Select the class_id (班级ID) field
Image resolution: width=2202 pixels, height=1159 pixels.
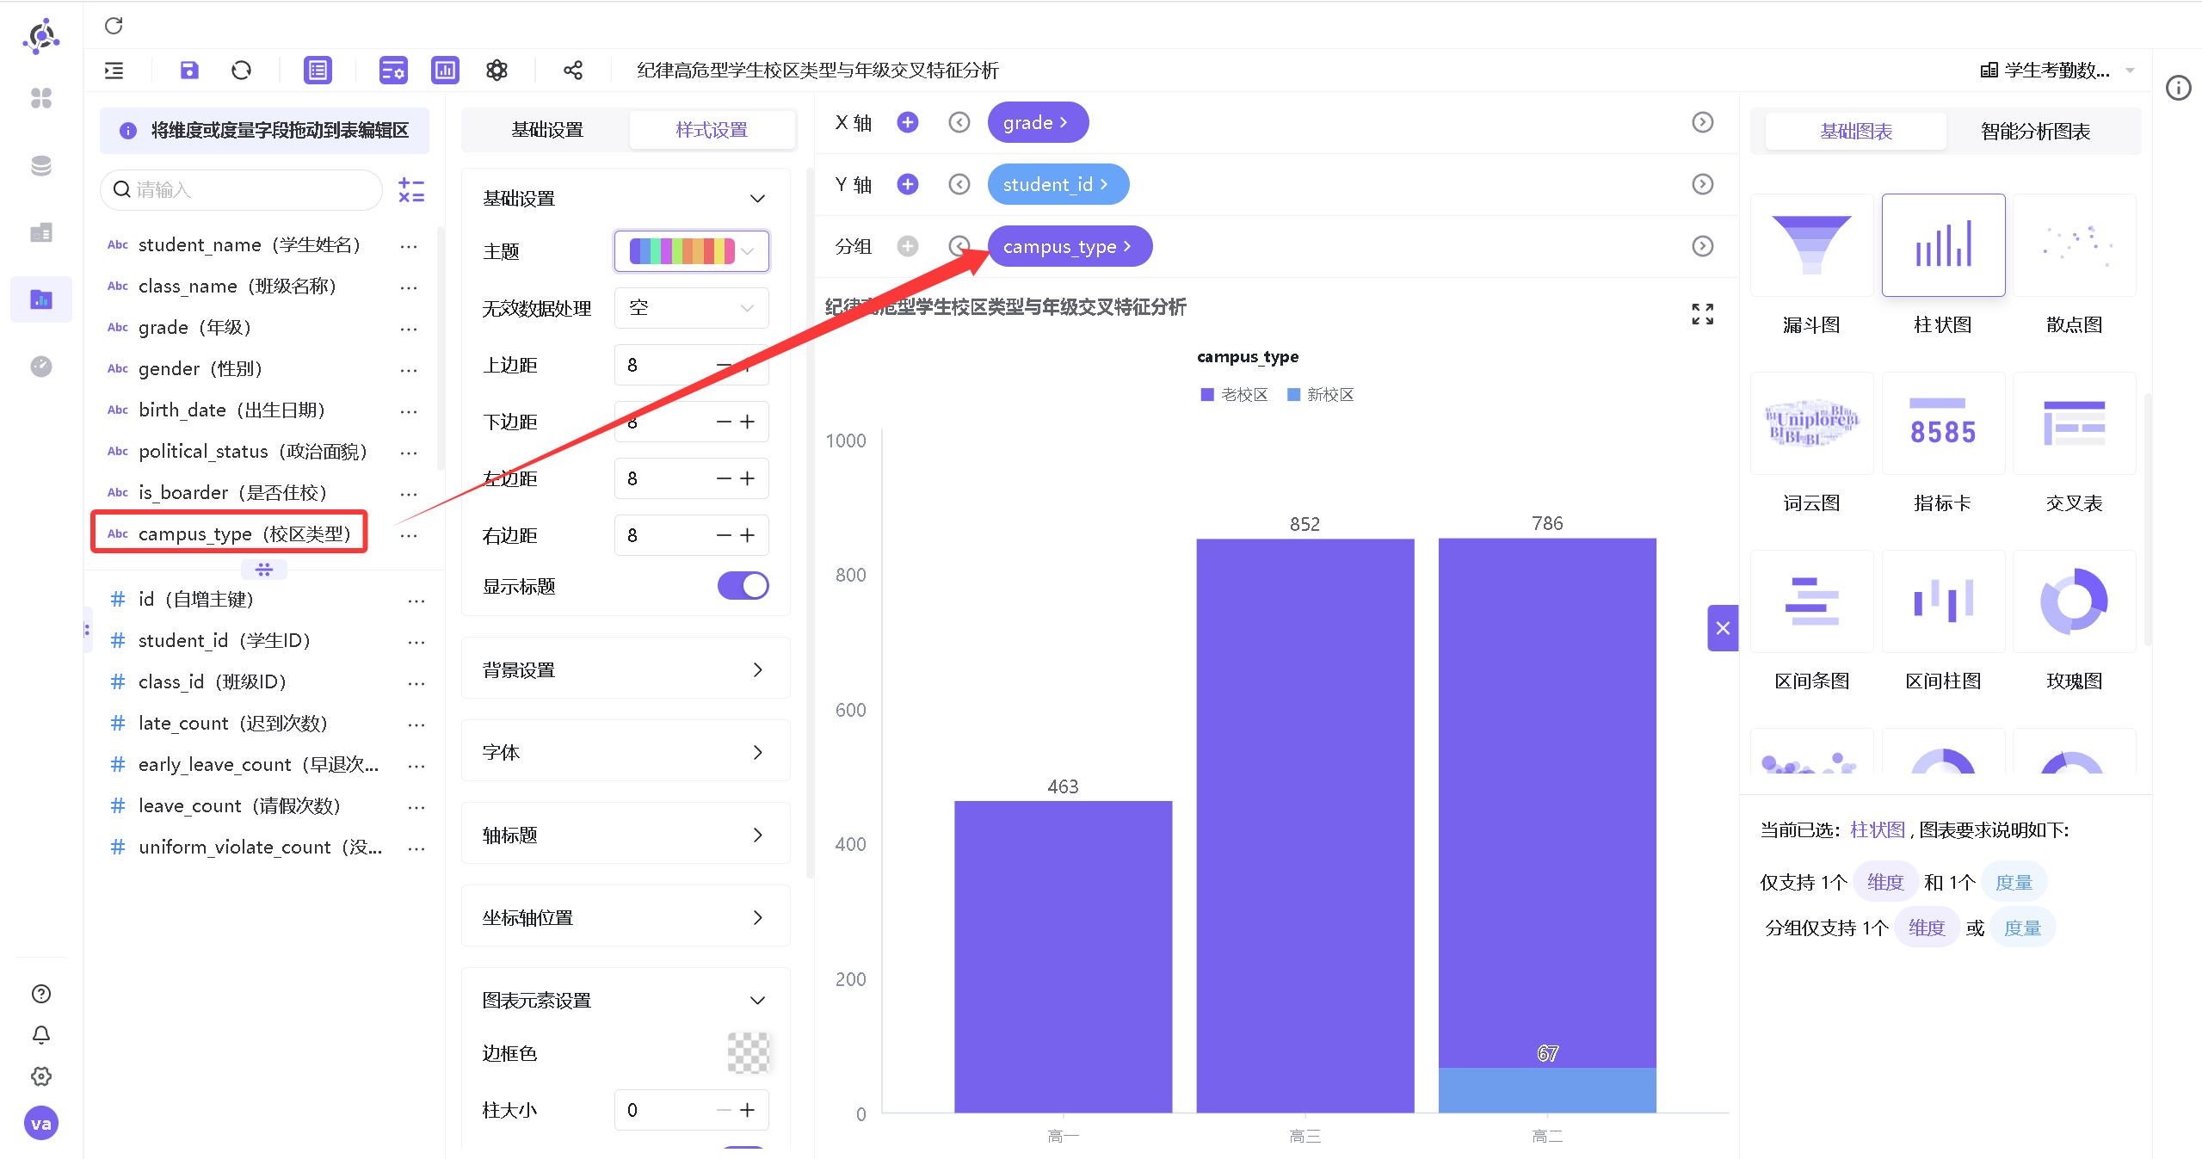[x=212, y=682]
